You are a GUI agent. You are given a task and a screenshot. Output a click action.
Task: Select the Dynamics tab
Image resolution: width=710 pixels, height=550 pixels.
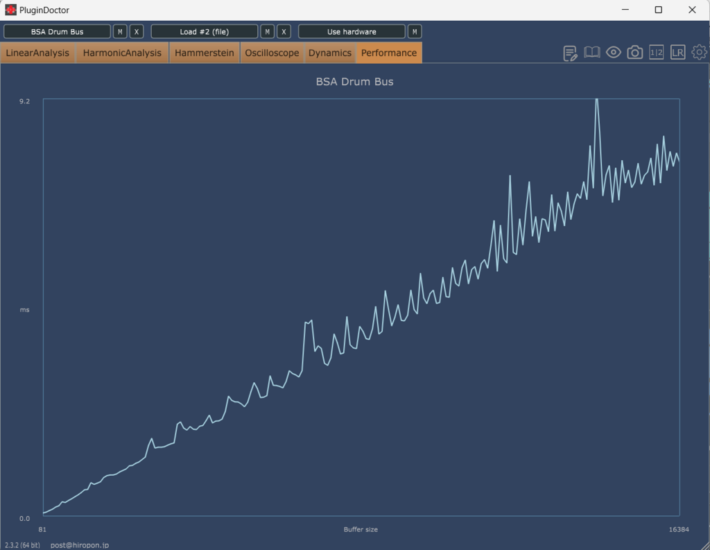point(330,53)
